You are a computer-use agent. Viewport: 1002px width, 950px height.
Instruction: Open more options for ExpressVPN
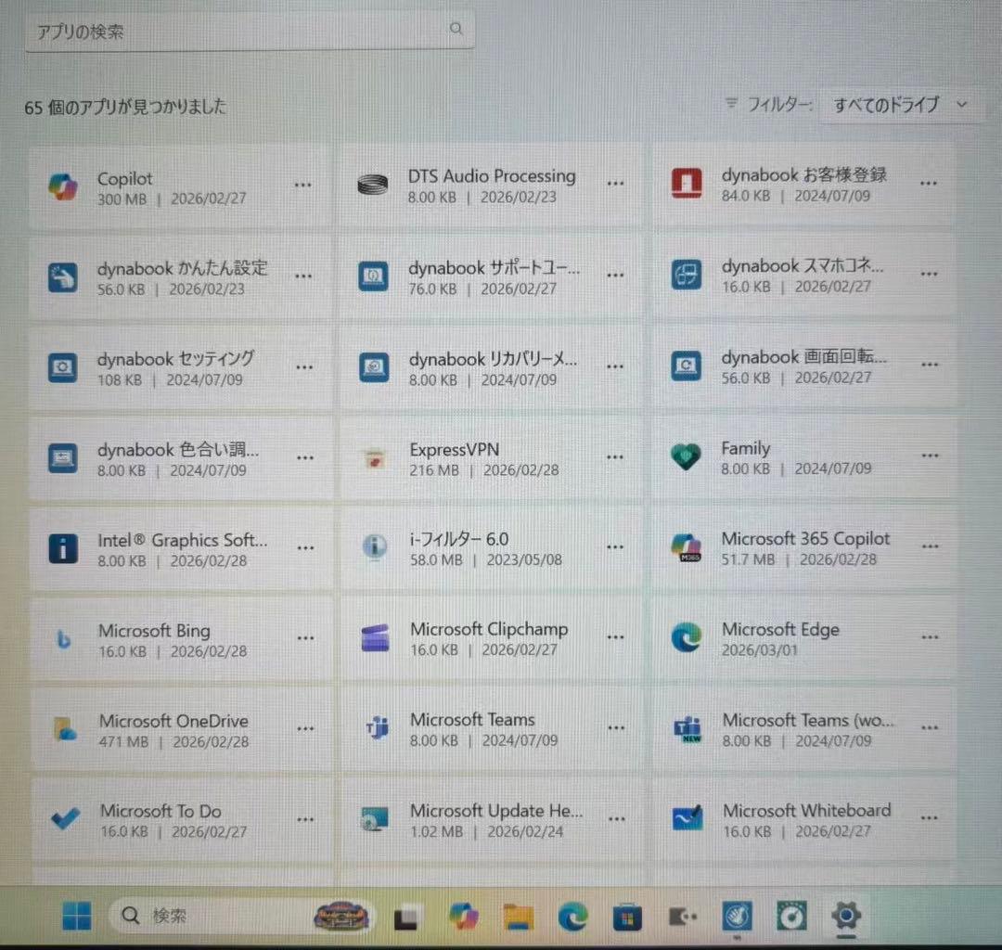615,457
